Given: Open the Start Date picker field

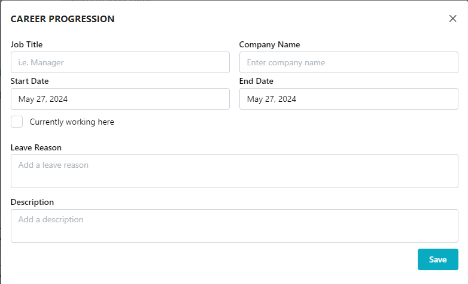Looking at the screenshot, I should click(x=120, y=99).
